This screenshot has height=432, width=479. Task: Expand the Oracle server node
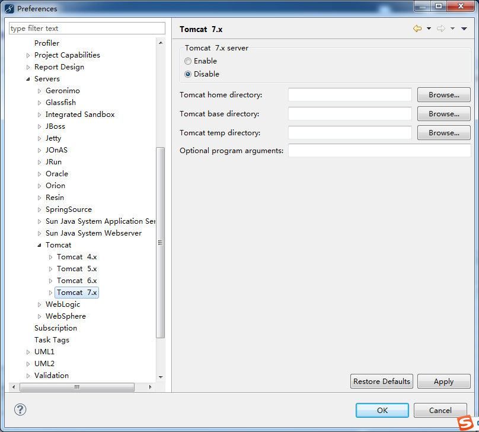tap(39, 174)
